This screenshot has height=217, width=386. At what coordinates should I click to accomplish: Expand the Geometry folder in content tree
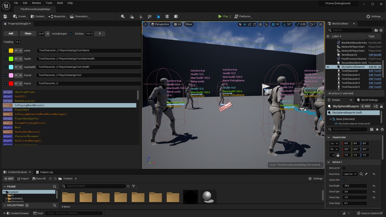point(6,199)
